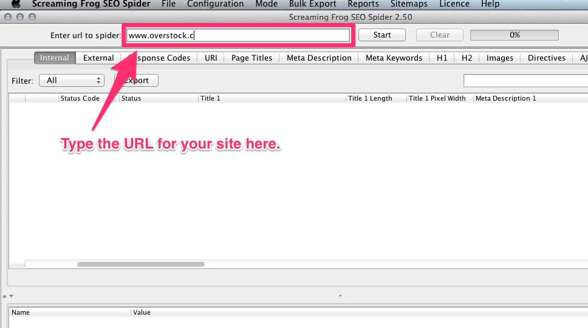Click the search field beside Export
The height and width of the screenshot is (328, 588).
[526, 81]
